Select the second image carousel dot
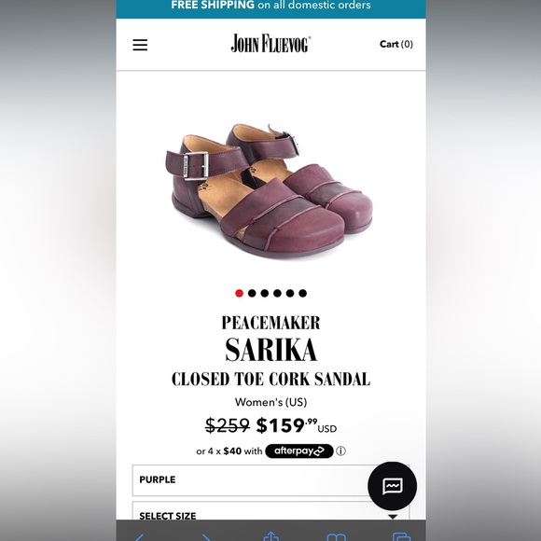The height and width of the screenshot is (541, 541). tap(252, 293)
